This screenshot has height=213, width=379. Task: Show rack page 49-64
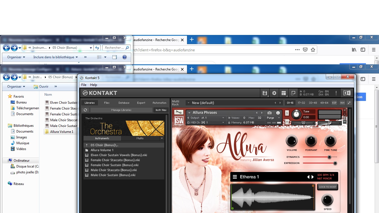click(x=324, y=103)
